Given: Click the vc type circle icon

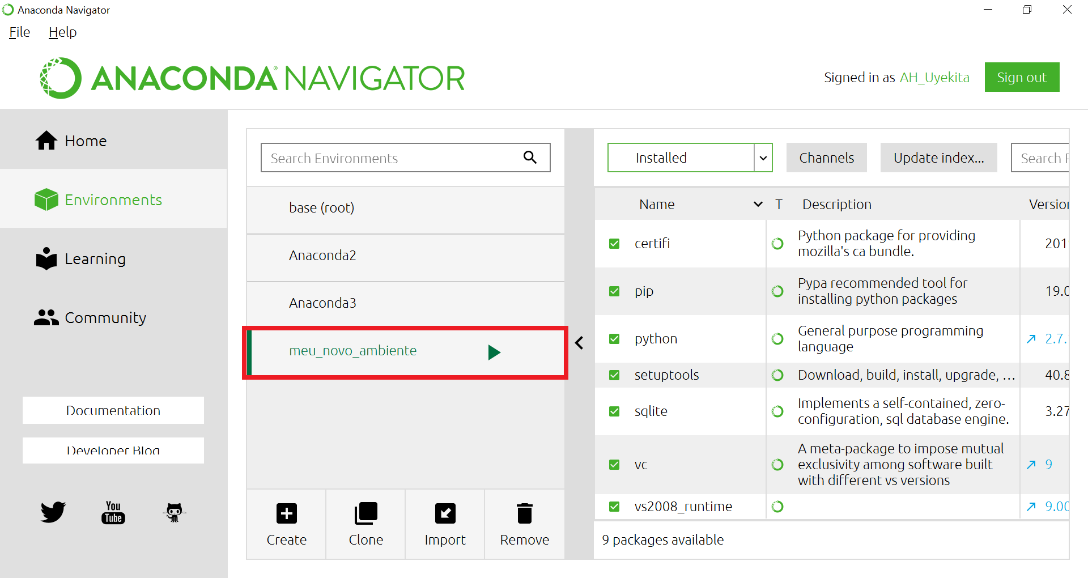Looking at the screenshot, I should [x=777, y=464].
